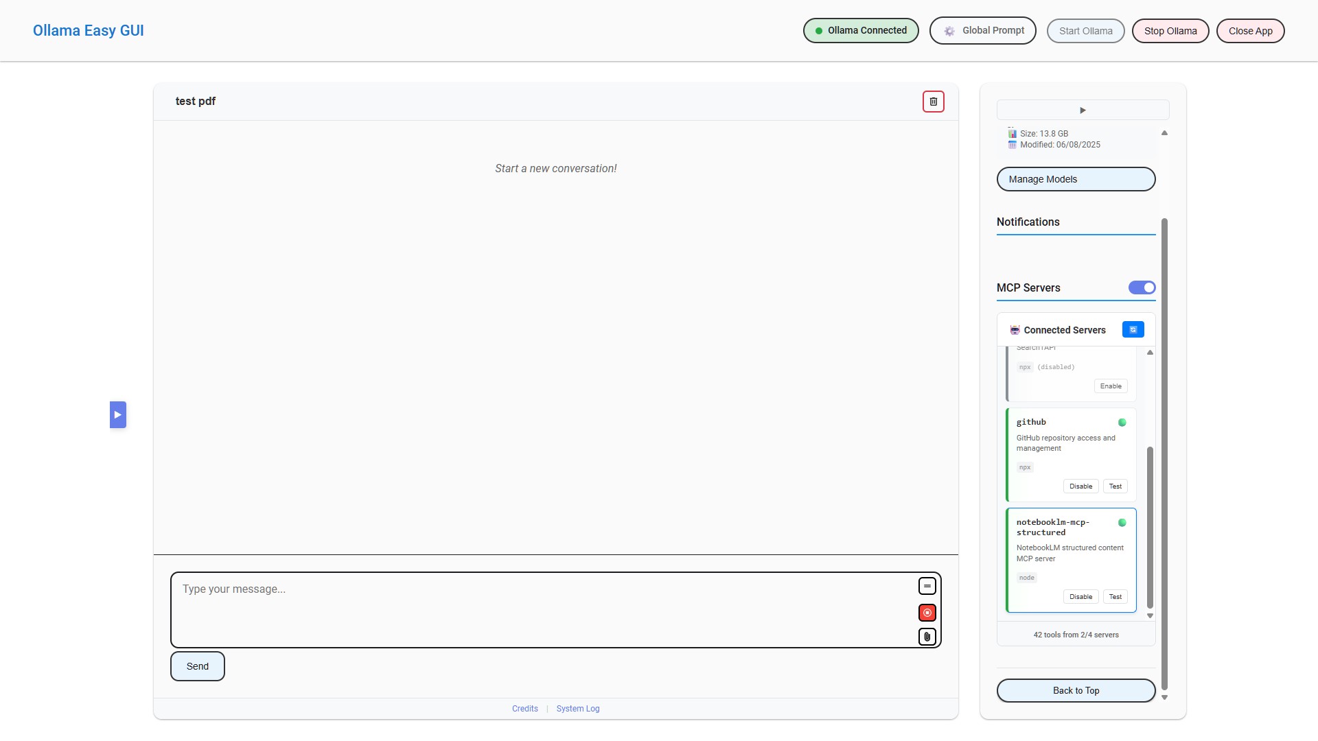The width and height of the screenshot is (1318, 741).
Task: Click the Global Prompt gear icon
Action: [x=949, y=31]
